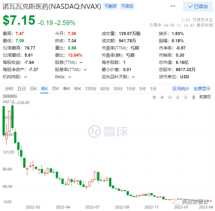Click the 52周最高 value 76.77

30,48
